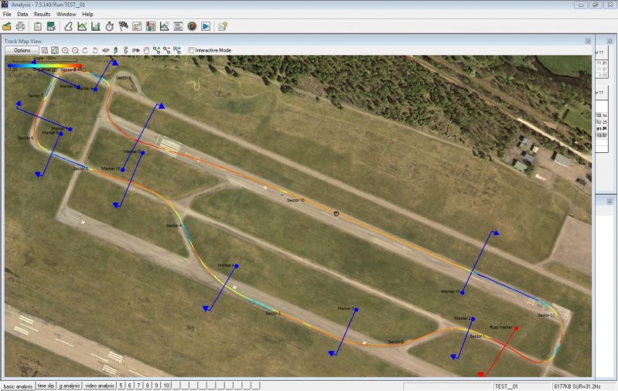Click the Marker 3 blue point on the track
Screen dimensions: 618x391
(x=356, y=310)
